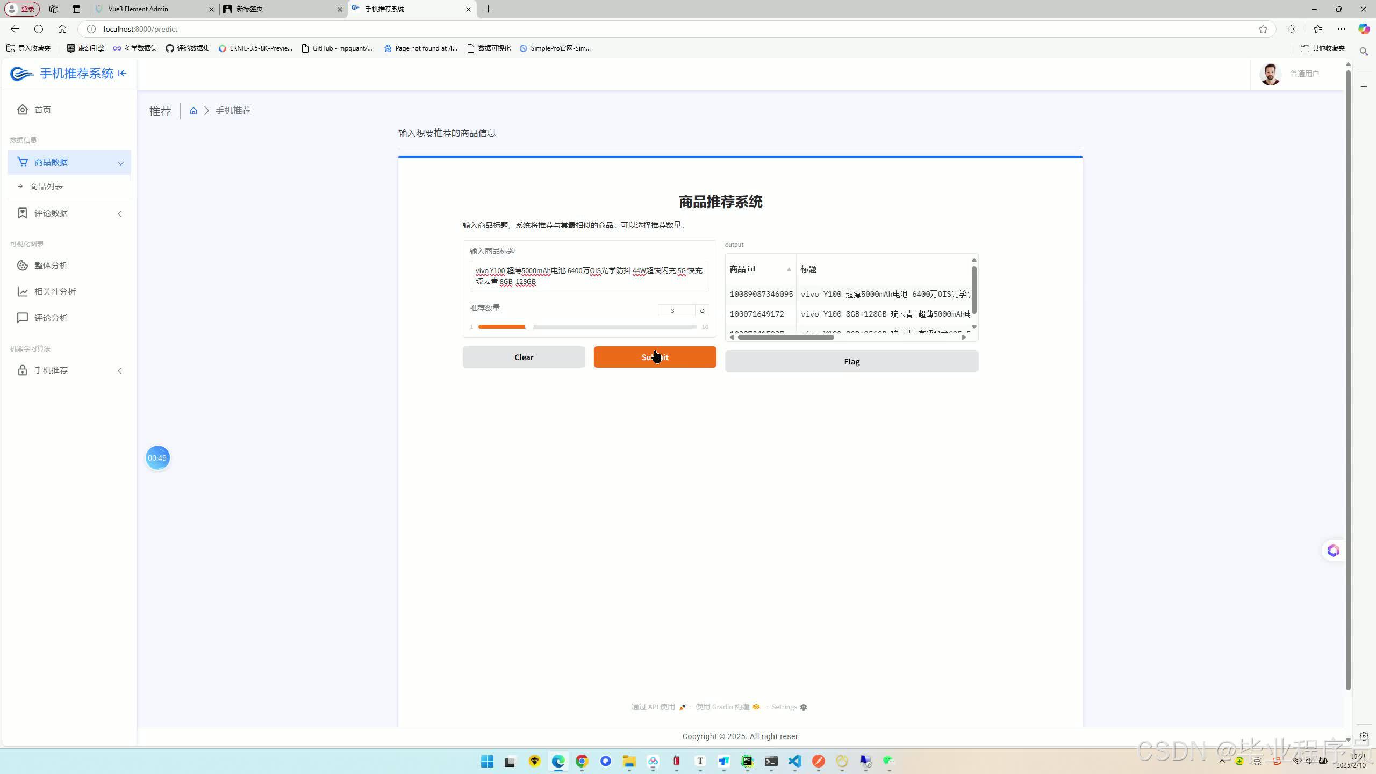Open the Copilot icon in the browser toolbar
This screenshot has height=774, width=1376.
point(1364,29)
